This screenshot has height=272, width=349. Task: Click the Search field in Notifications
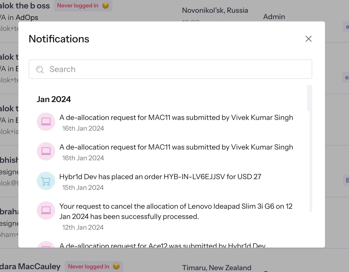click(x=170, y=69)
